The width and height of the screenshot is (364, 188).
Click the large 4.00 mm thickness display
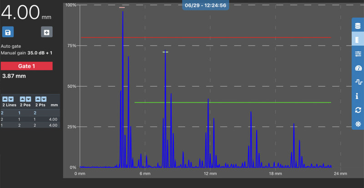tap(26, 13)
